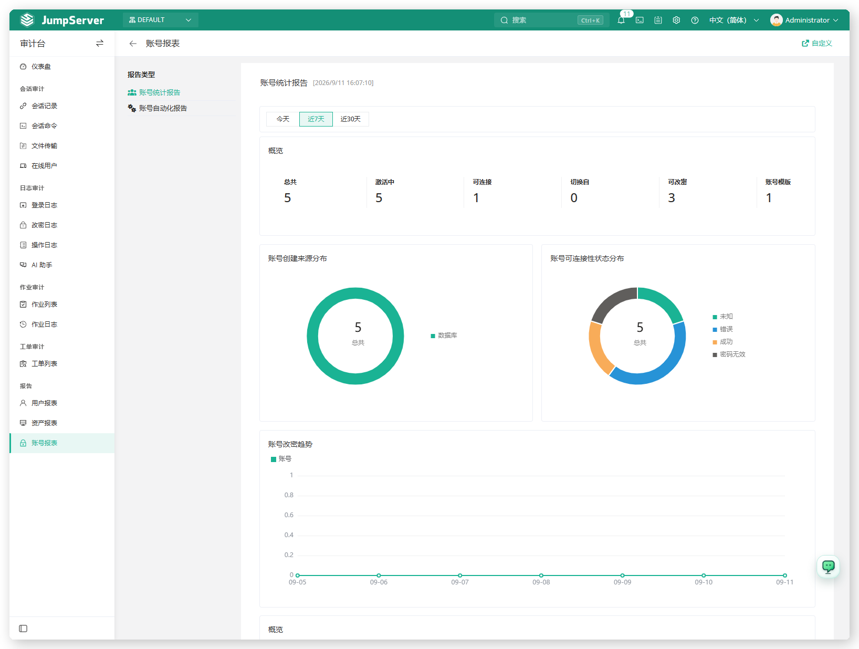859x649 pixels.
Task: Open the floating chat assistant icon
Action: pos(828,567)
